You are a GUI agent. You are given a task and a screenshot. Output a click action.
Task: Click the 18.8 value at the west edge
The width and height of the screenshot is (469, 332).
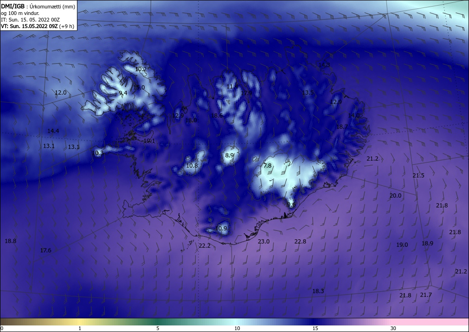tap(10, 241)
